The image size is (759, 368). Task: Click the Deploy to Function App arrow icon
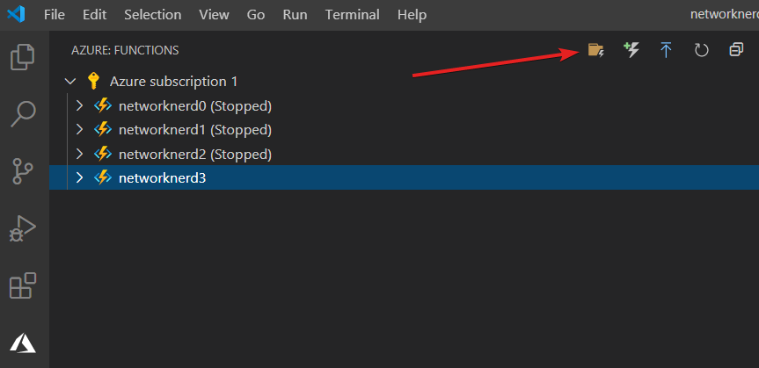pos(666,50)
